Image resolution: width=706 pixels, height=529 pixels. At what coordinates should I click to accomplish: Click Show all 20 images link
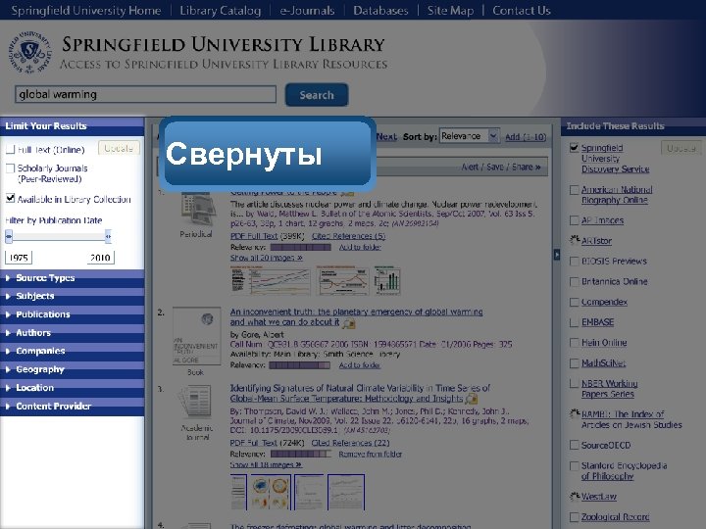coord(266,258)
